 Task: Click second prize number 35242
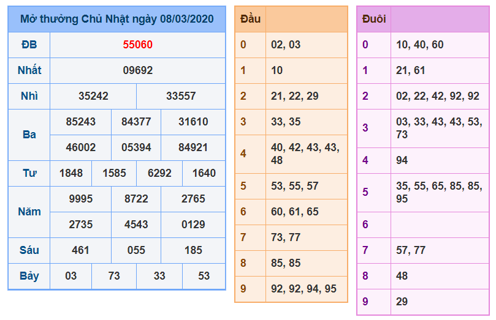(x=93, y=96)
